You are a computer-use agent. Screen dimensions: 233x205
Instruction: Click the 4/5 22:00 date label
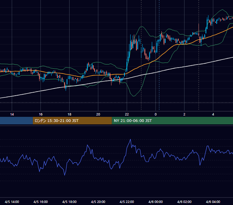[x=127, y=202]
